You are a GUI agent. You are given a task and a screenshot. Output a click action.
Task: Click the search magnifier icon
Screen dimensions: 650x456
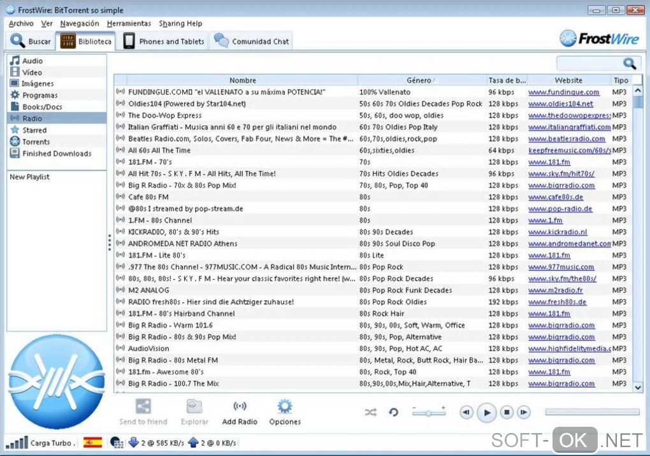pos(630,64)
